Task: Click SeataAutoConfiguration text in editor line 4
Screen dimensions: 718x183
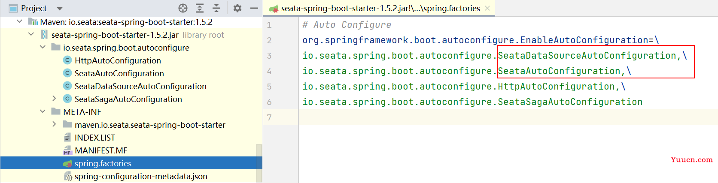Action: (559, 71)
